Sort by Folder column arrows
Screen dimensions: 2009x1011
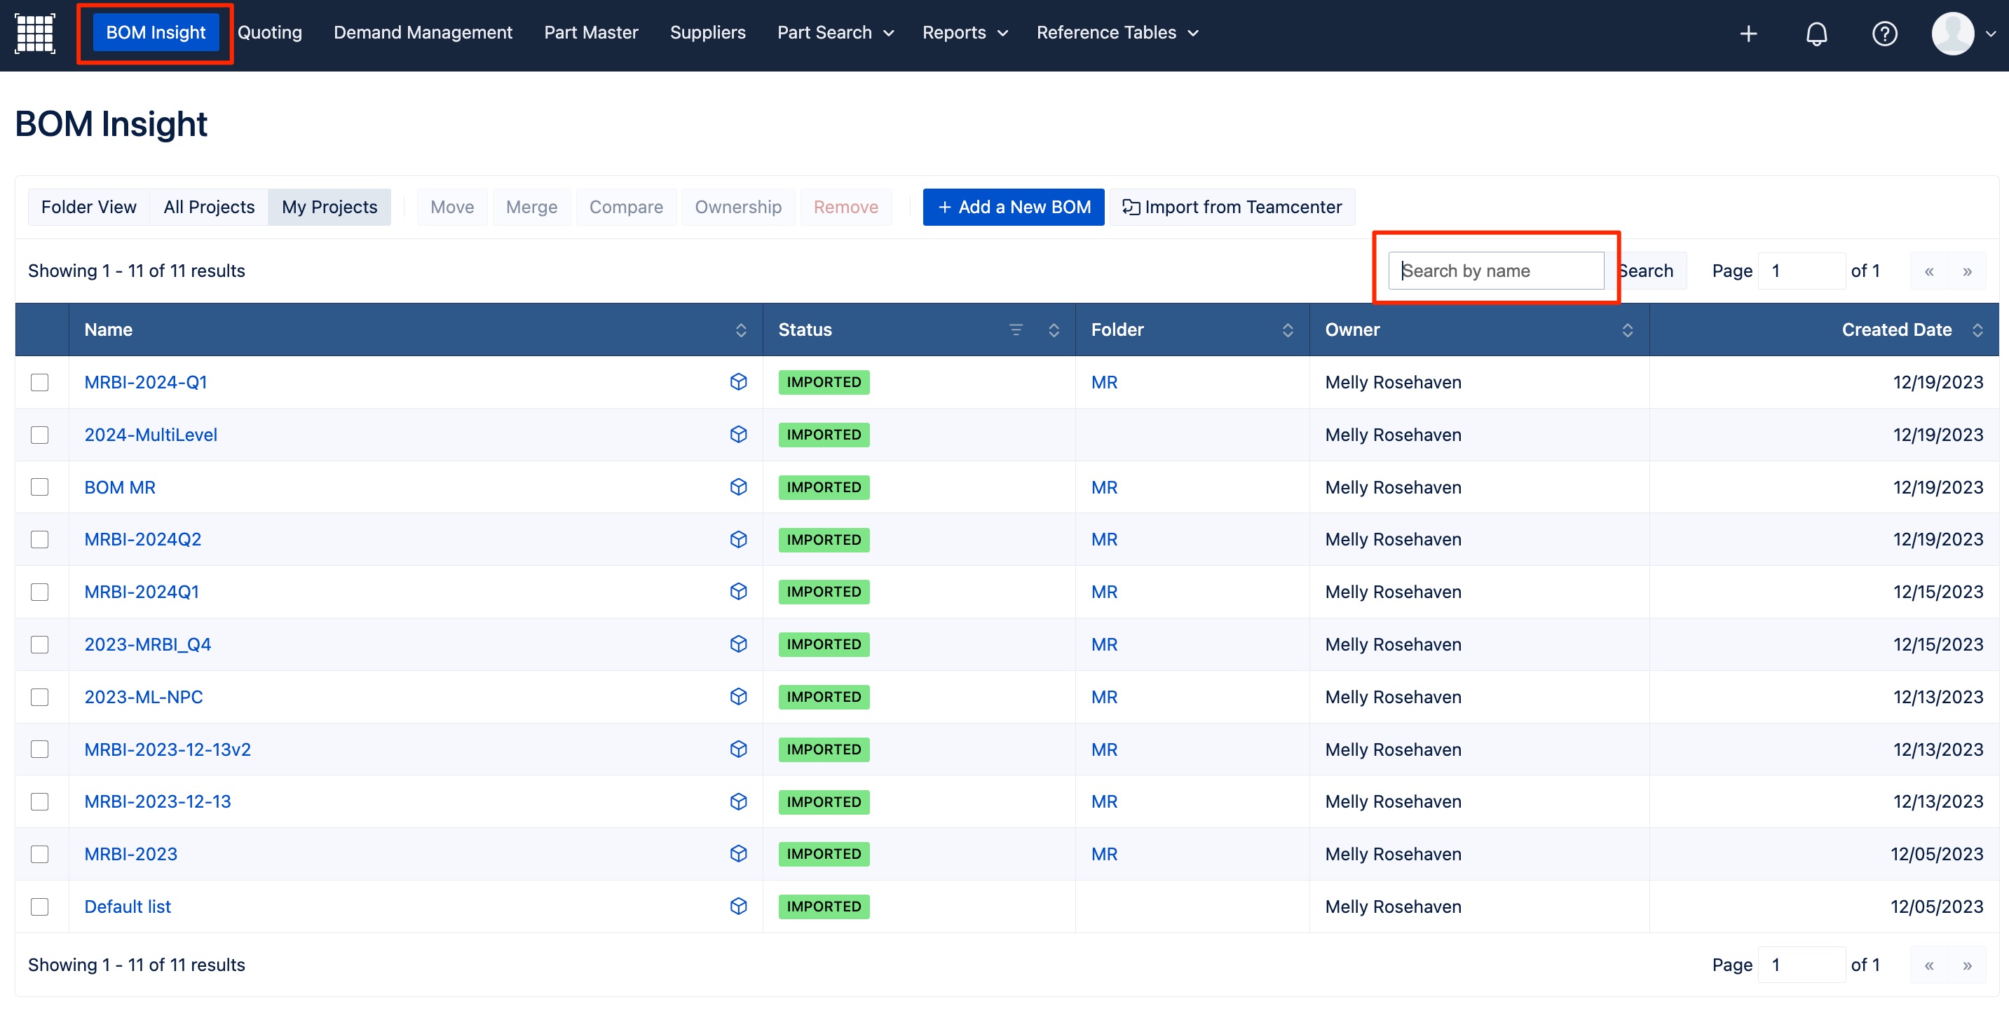[1288, 330]
